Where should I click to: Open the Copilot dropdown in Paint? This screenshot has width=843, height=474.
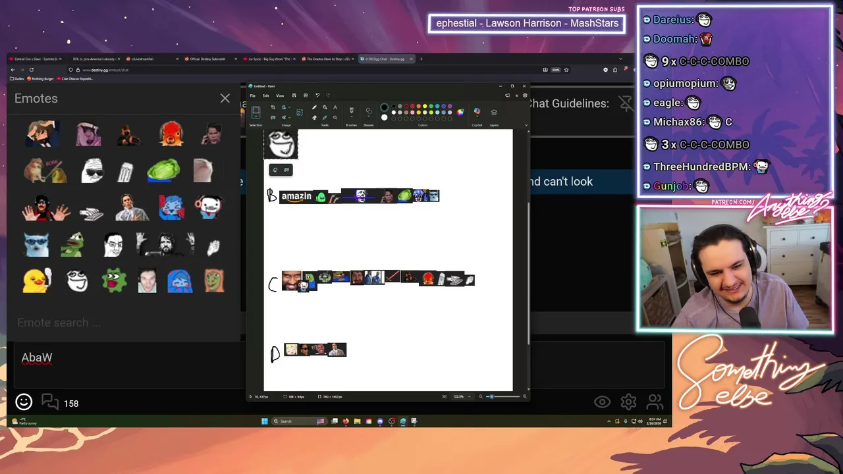coord(477,117)
